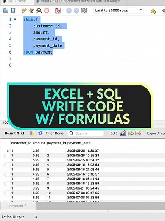Open SQL script file folder icon

(x=6, y=11)
